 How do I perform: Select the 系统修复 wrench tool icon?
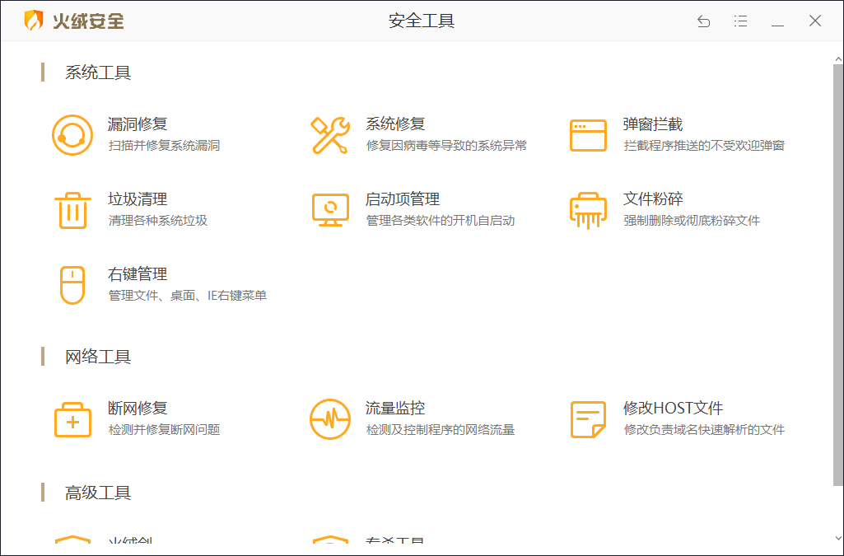(329, 134)
